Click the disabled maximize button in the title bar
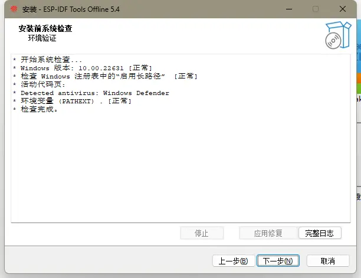The width and height of the screenshot is (361, 278). pos(316,9)
